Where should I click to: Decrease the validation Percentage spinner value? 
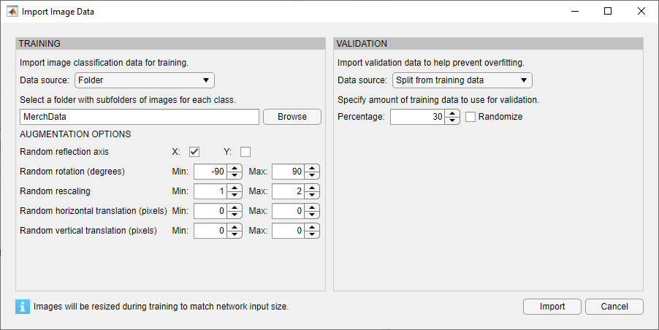[x=453, y=120]
